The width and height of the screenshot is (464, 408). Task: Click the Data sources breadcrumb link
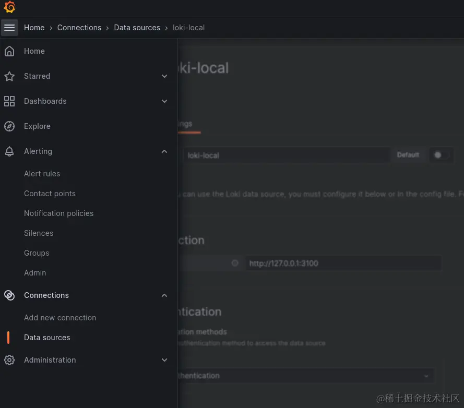[137, 27]
